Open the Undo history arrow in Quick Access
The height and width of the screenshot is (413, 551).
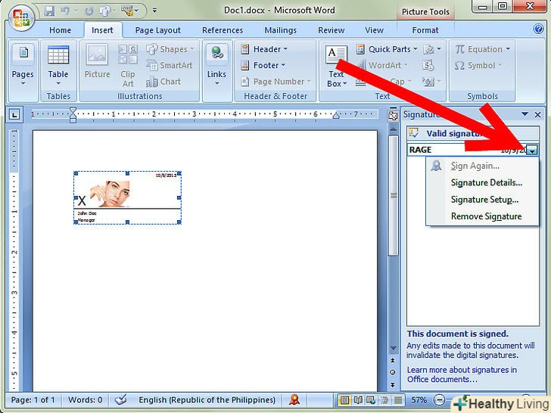pyautogui.click(x=75, y=11)
